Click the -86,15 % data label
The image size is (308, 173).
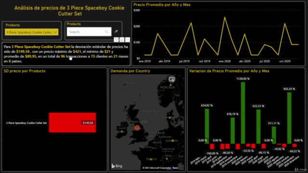[x=263, y=152]
